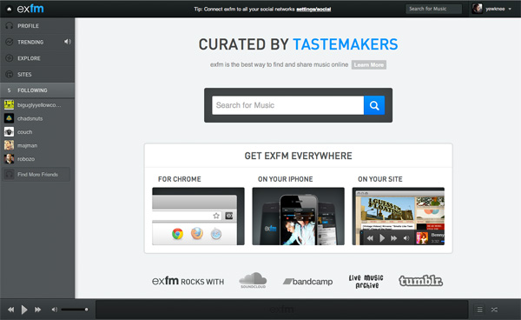The width and height of the screenshot is (521, 320).
Task: Play the current track
Action: tap(24, 310)
